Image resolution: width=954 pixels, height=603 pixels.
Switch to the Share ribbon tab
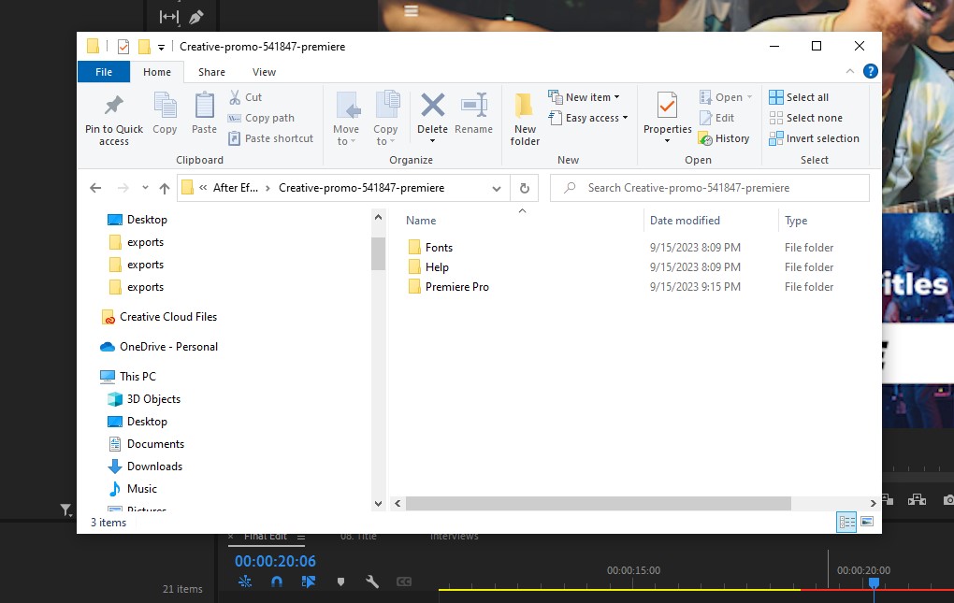[x=211, y=72]
